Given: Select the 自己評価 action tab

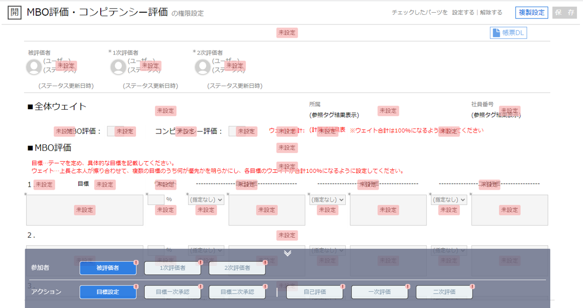Looking at the screenshot, I should tap(315, 292).
